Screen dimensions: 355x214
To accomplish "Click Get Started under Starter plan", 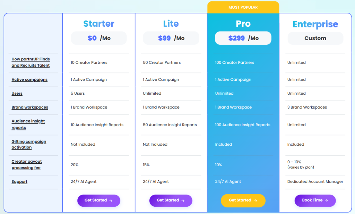I will pos(98,200).
